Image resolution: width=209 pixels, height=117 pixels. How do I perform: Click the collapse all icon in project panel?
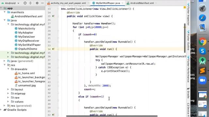(30, 3)
